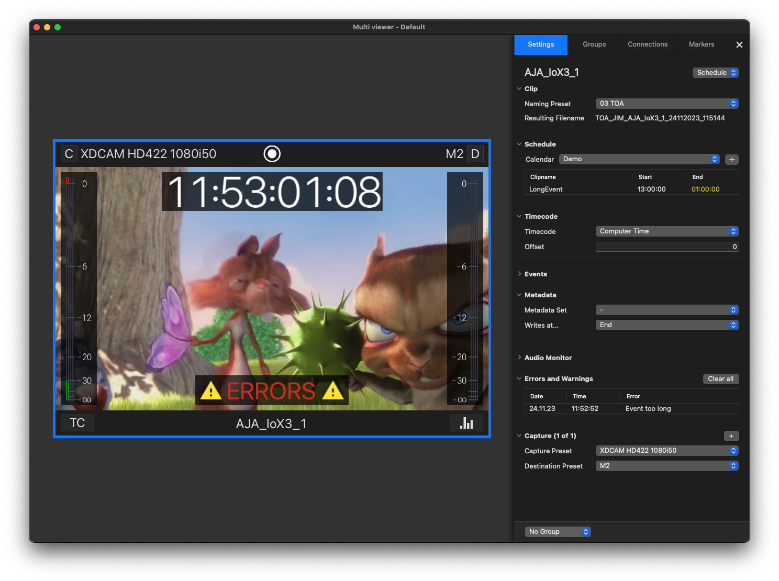Click the record indicator icon in viewer header
779x581 pixels.
[x=272, y=154]
